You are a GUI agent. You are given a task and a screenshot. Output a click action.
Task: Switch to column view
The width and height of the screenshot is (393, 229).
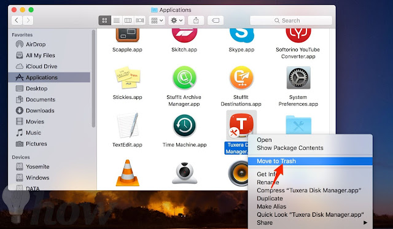coord(128,20)
